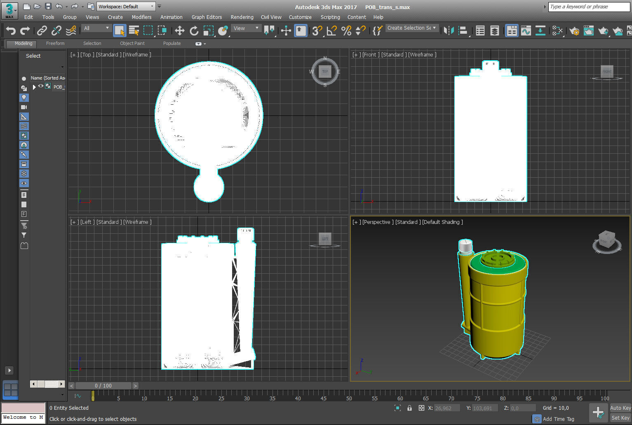
Task: Open the Civil View menu
Action: (x=271, y=17)
